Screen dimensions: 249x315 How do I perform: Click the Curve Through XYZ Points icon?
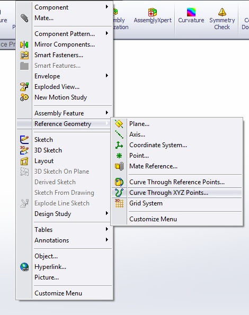[x=119, y=193]
